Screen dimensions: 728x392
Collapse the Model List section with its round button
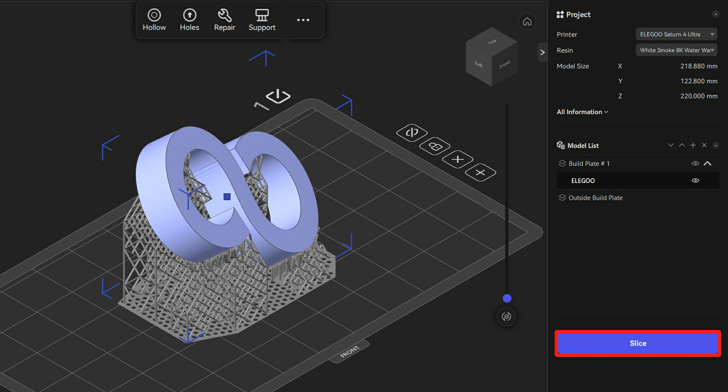point(715,145)
